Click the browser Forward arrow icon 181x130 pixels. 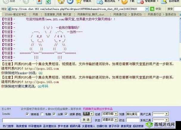point(26,1)
